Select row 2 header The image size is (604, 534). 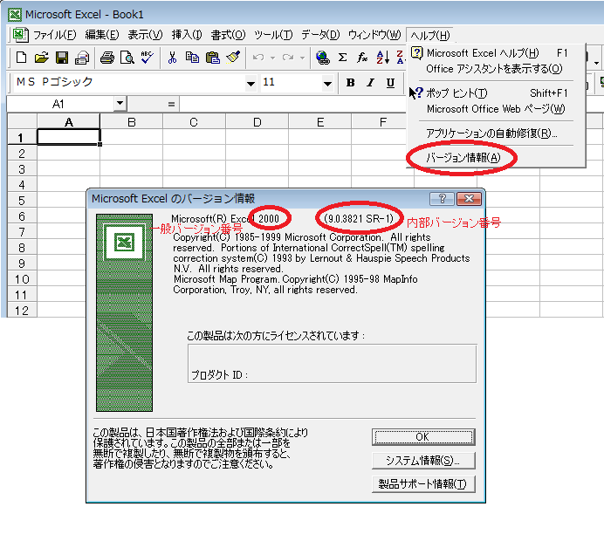(x=22, y=154)
